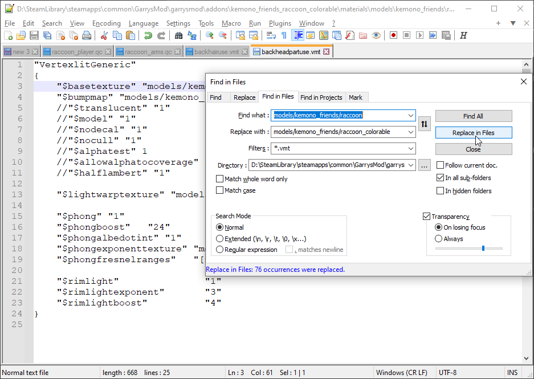Screen dimensions: 534x379
Task: Close the backheadpartuse.vmt tab with red X
Action: tap(326, 52)
